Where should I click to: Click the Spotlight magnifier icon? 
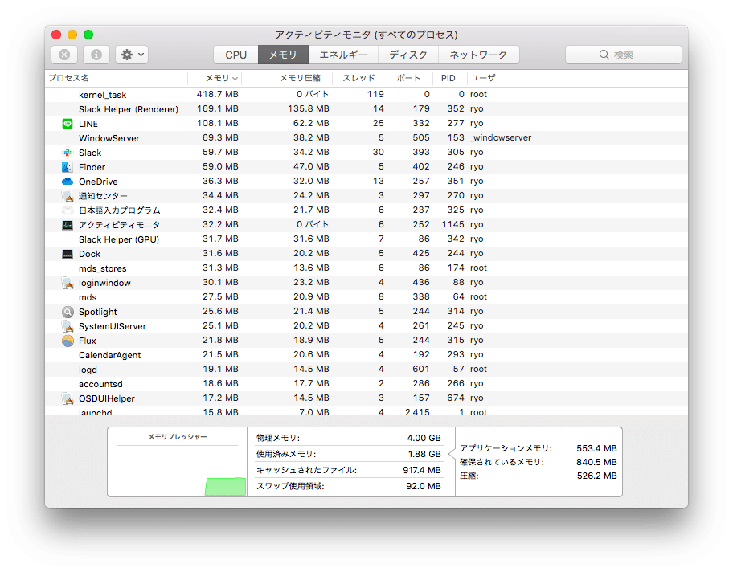click(x=68, y=312)
